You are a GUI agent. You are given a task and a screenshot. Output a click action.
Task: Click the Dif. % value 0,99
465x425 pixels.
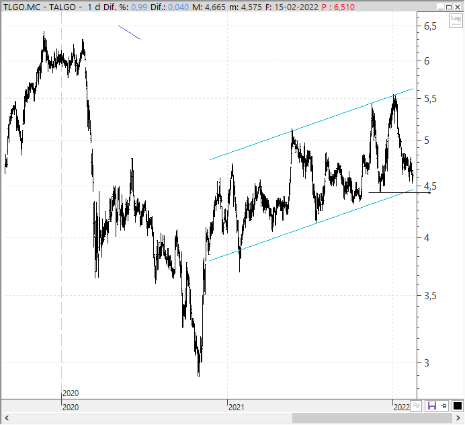(139, 7)
